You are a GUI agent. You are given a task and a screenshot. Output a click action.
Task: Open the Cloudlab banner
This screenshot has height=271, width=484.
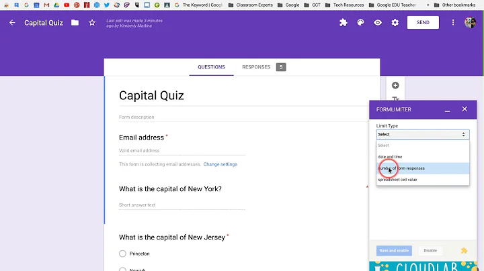[423, 266]
